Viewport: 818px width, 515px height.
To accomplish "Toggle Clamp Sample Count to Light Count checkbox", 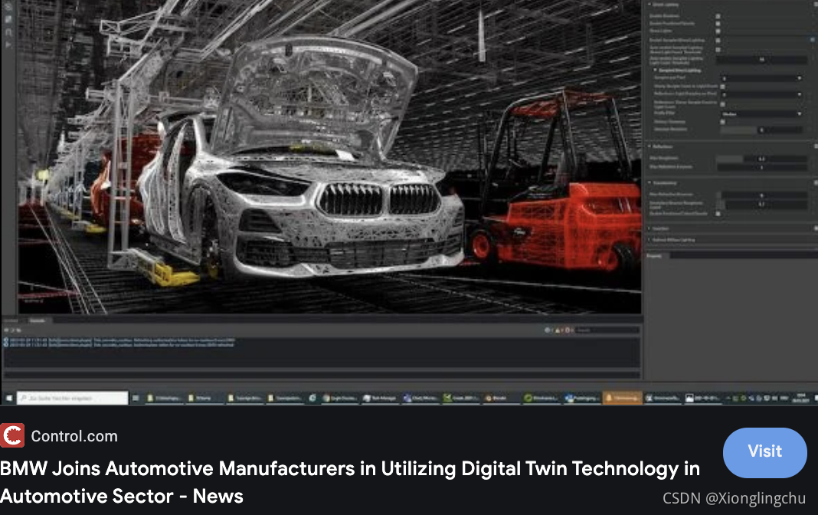I will tap(722, 87).
